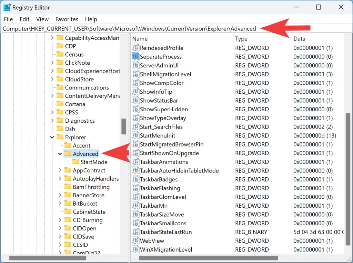This screenshot has width=353, height=263.
Task: Expand the CloudStore key
Action: tap(52, 79)
